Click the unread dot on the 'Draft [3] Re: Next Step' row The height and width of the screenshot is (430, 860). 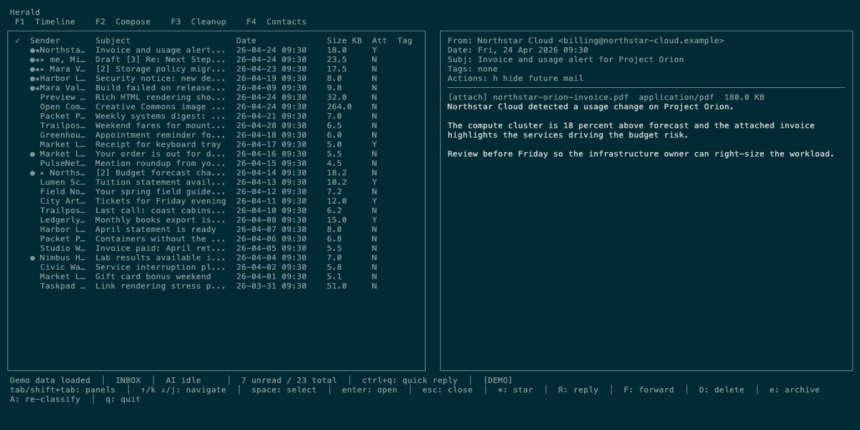[33, 60]
